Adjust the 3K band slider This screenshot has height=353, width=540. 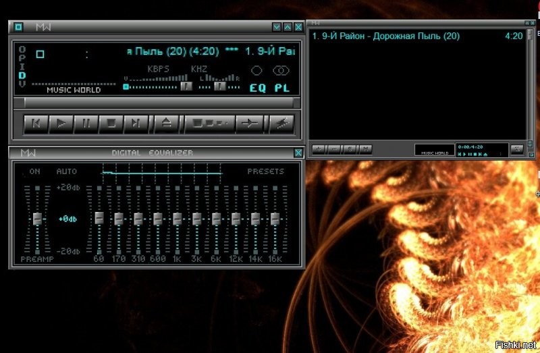click(196, 219)
